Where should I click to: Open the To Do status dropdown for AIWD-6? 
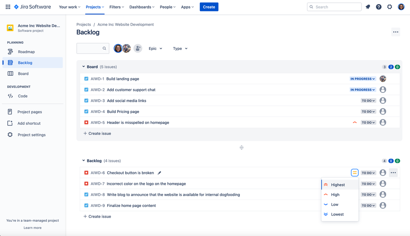click(x=369, y=173)
